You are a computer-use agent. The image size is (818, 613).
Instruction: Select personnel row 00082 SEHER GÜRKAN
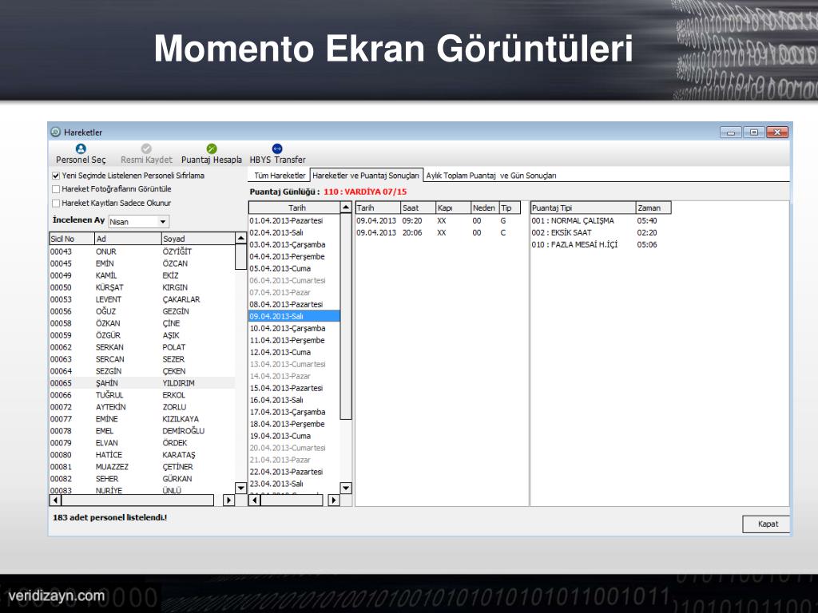pos(142,479)
